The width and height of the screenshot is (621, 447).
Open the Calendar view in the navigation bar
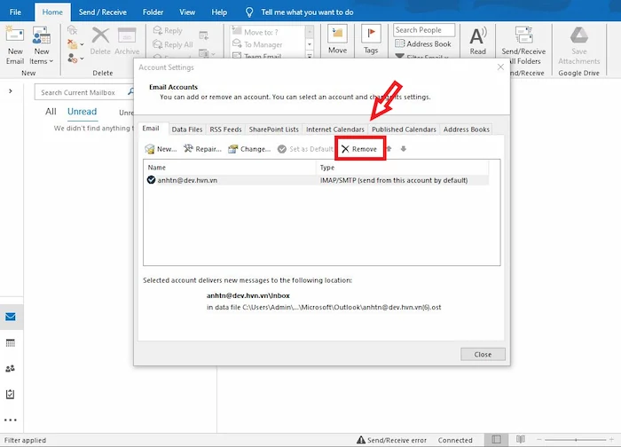(11, 343)
